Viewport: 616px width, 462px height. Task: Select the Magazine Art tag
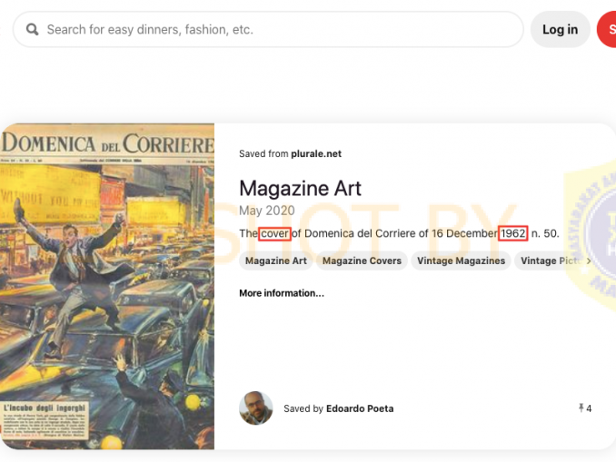[276, 260]
